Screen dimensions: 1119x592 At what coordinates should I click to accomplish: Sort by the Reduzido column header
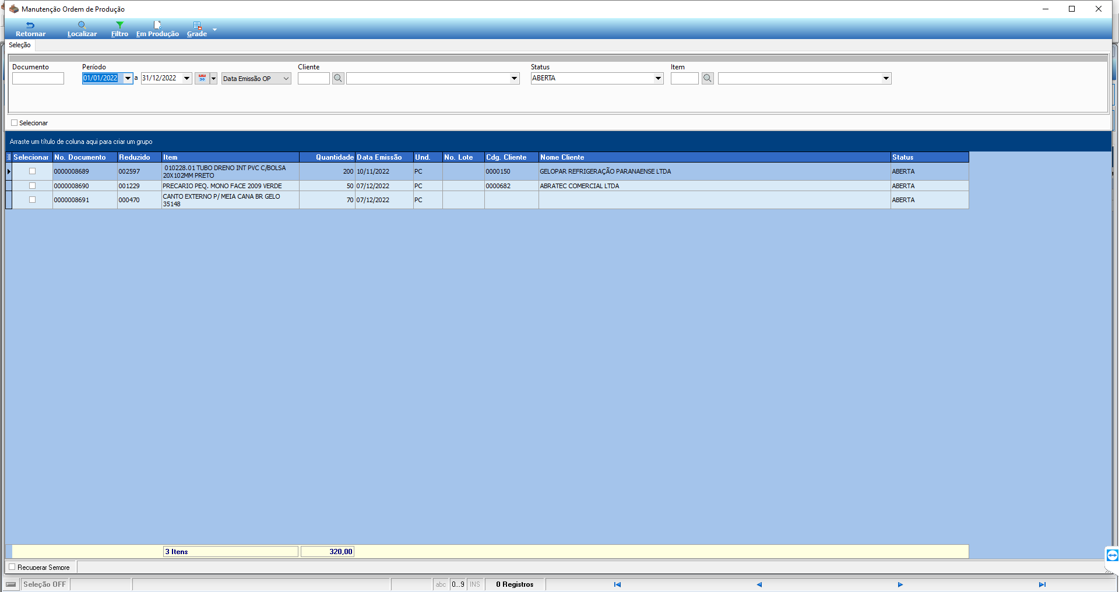point(139,157)
